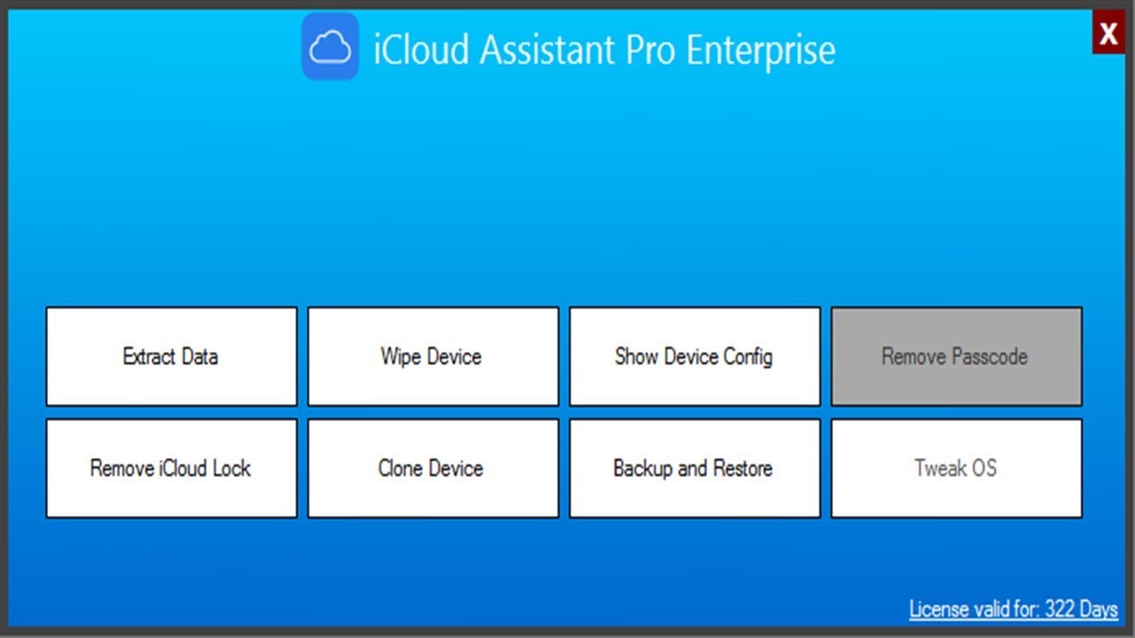
Task: Open Show Device Config
Action: click(694, 356)
